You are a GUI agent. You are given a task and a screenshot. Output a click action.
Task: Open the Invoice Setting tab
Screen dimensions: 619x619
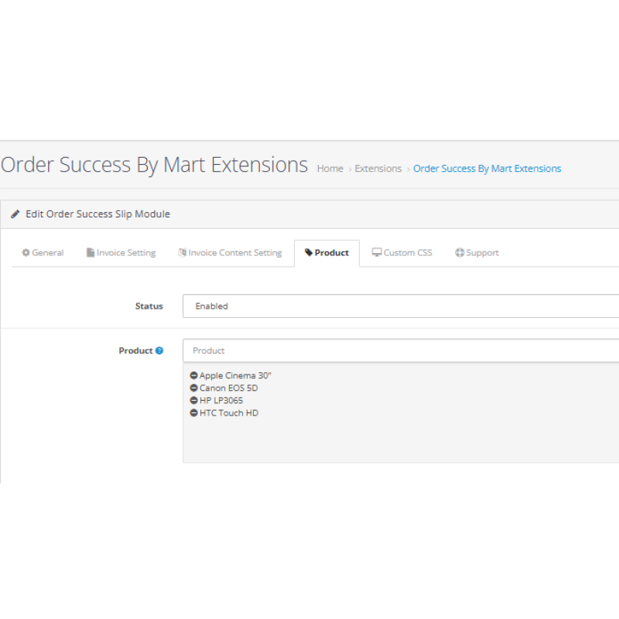(x=121, y=253)
